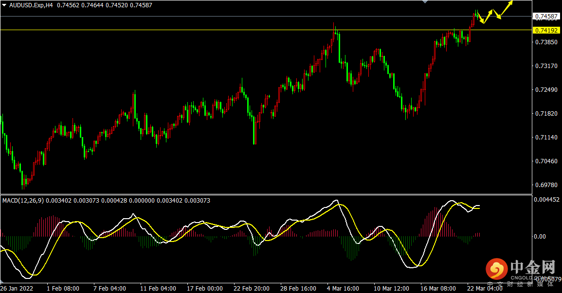Click the 0.70460 price scale value
The height and width of the screenshot is (293, 562).
pyautogui.click(x=546, y=161)
